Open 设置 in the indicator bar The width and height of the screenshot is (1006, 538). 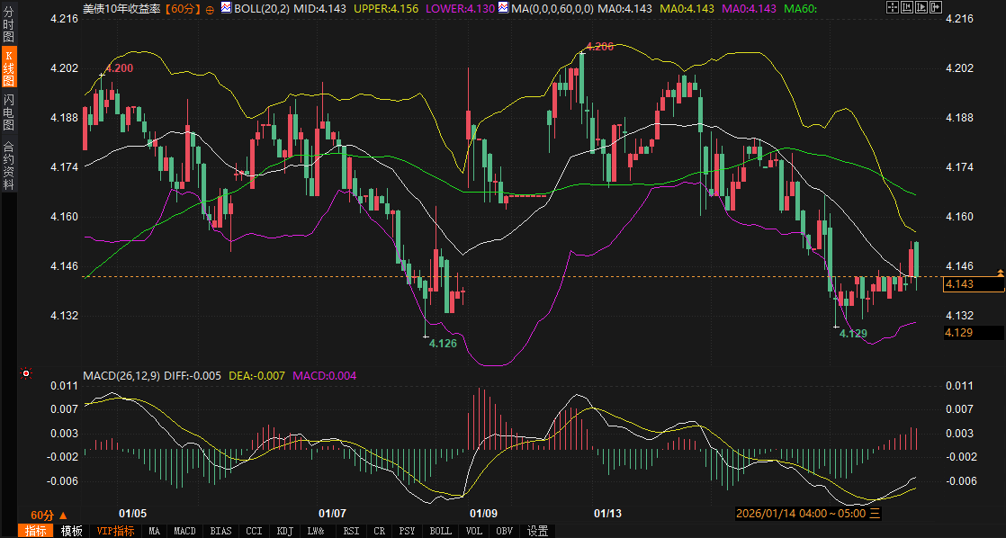coord(538,531)
